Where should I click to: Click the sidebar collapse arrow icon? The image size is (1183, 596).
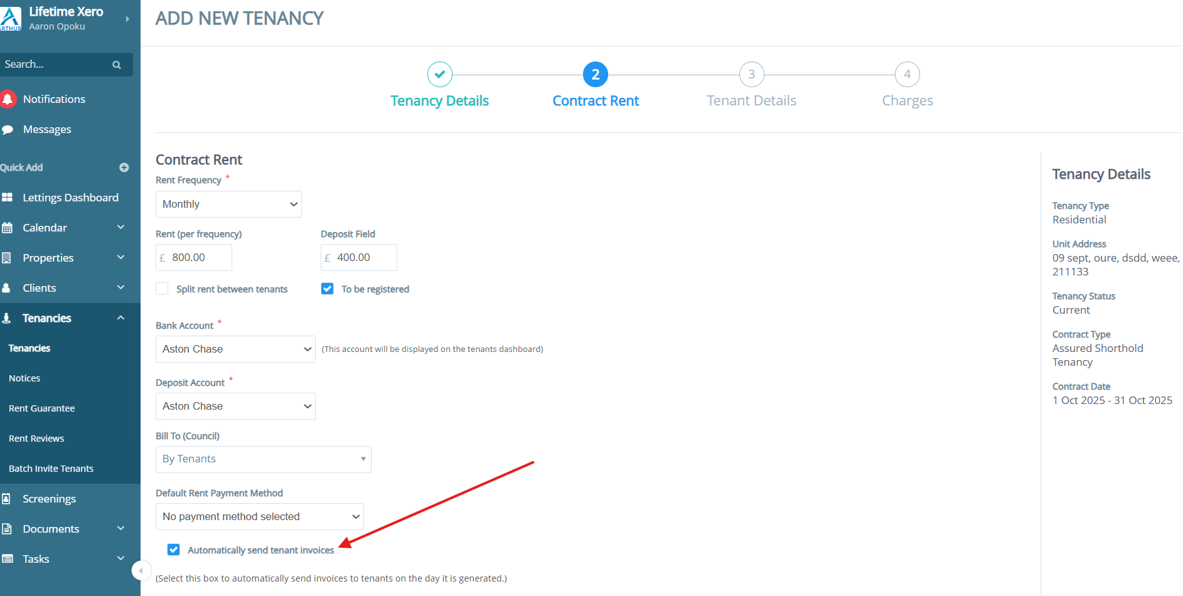141,570
